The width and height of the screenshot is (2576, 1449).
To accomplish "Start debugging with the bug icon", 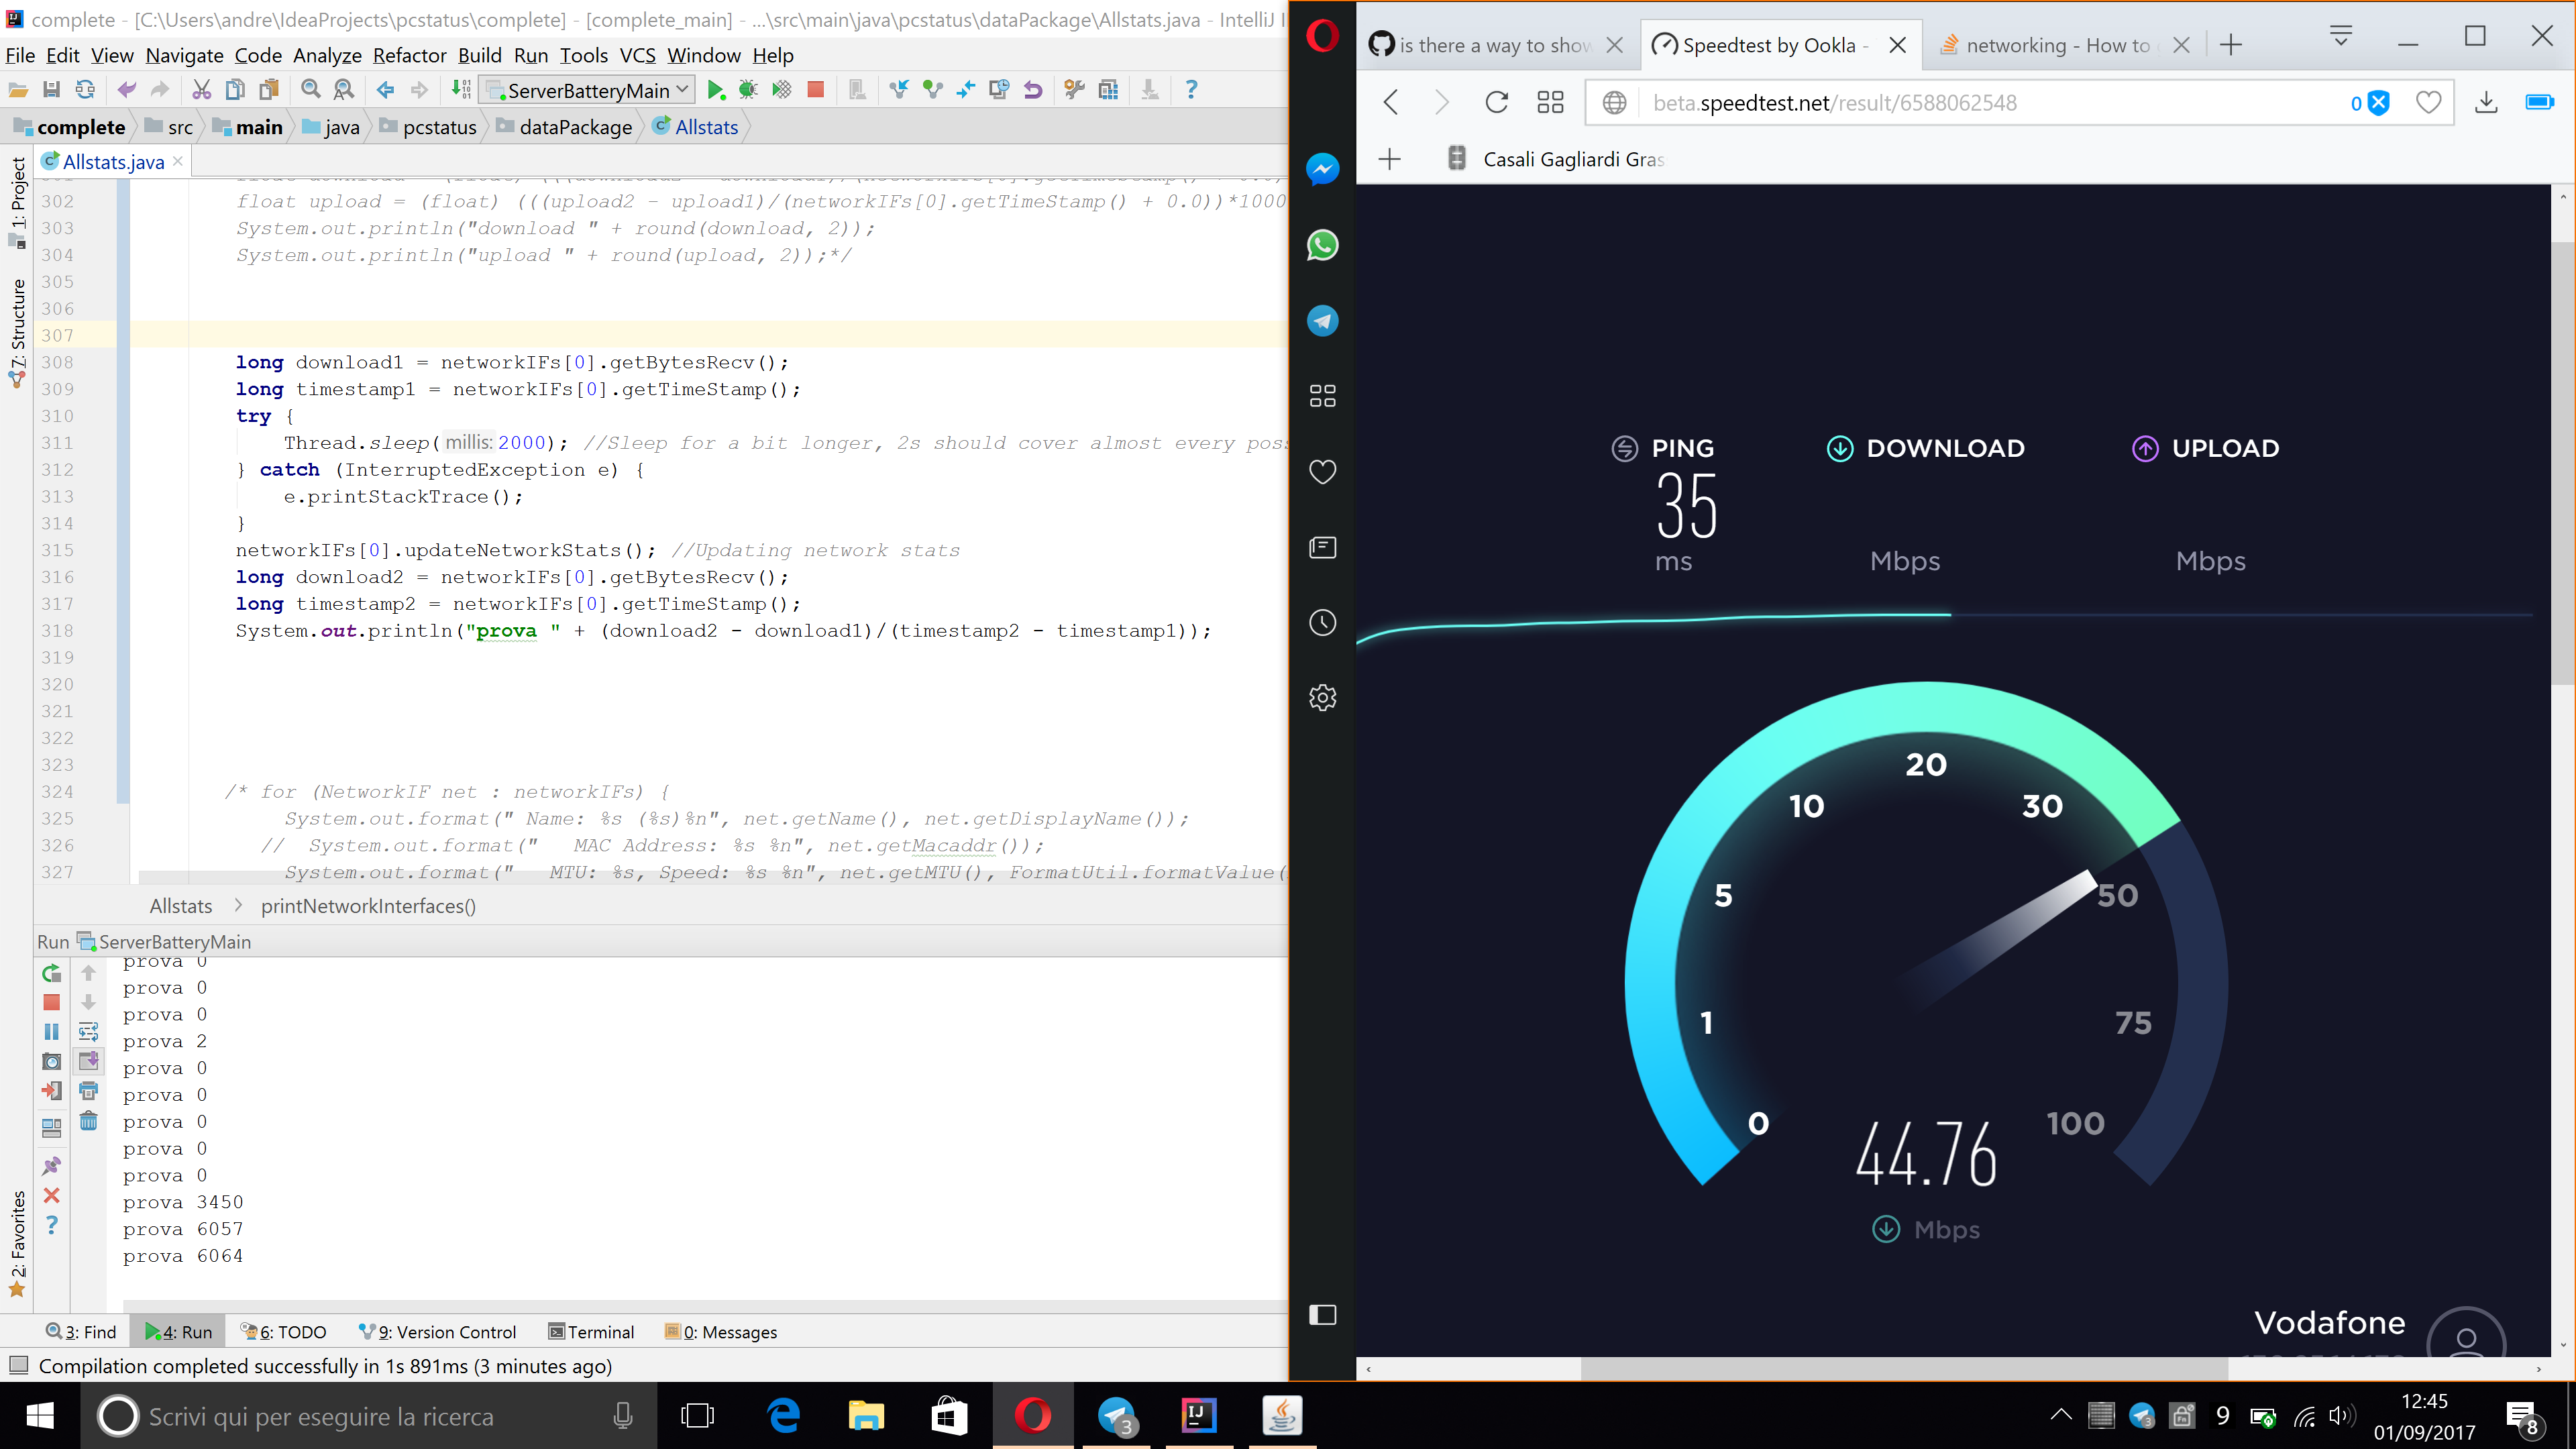I will [x=748, y=90].
